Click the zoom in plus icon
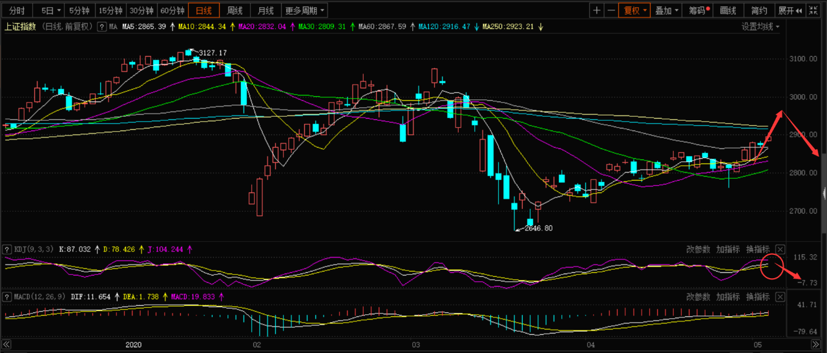The width and height of the screenshot is (827, 353). 596,10
